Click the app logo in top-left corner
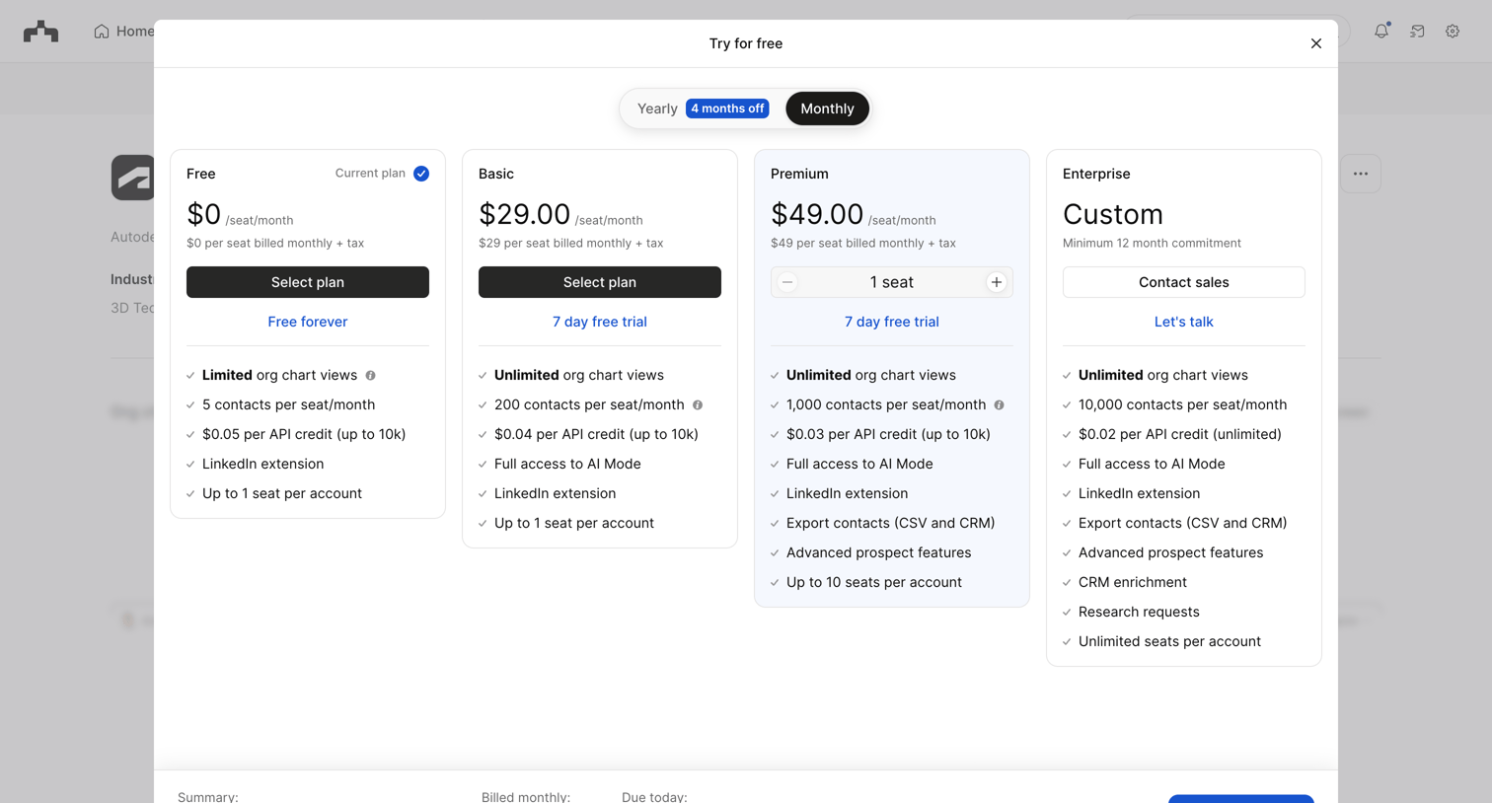 40,32
